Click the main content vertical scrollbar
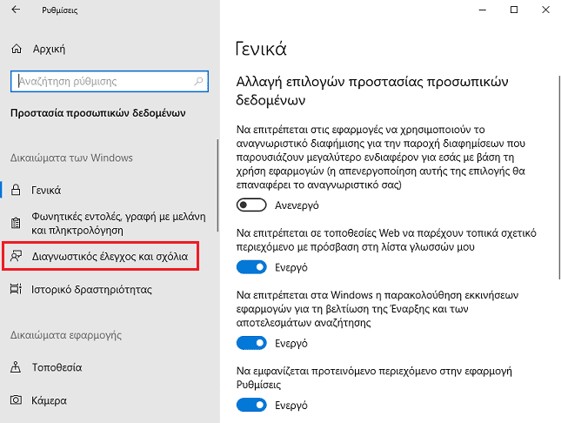This screenshot has height=423, width=561. (559, 178)
